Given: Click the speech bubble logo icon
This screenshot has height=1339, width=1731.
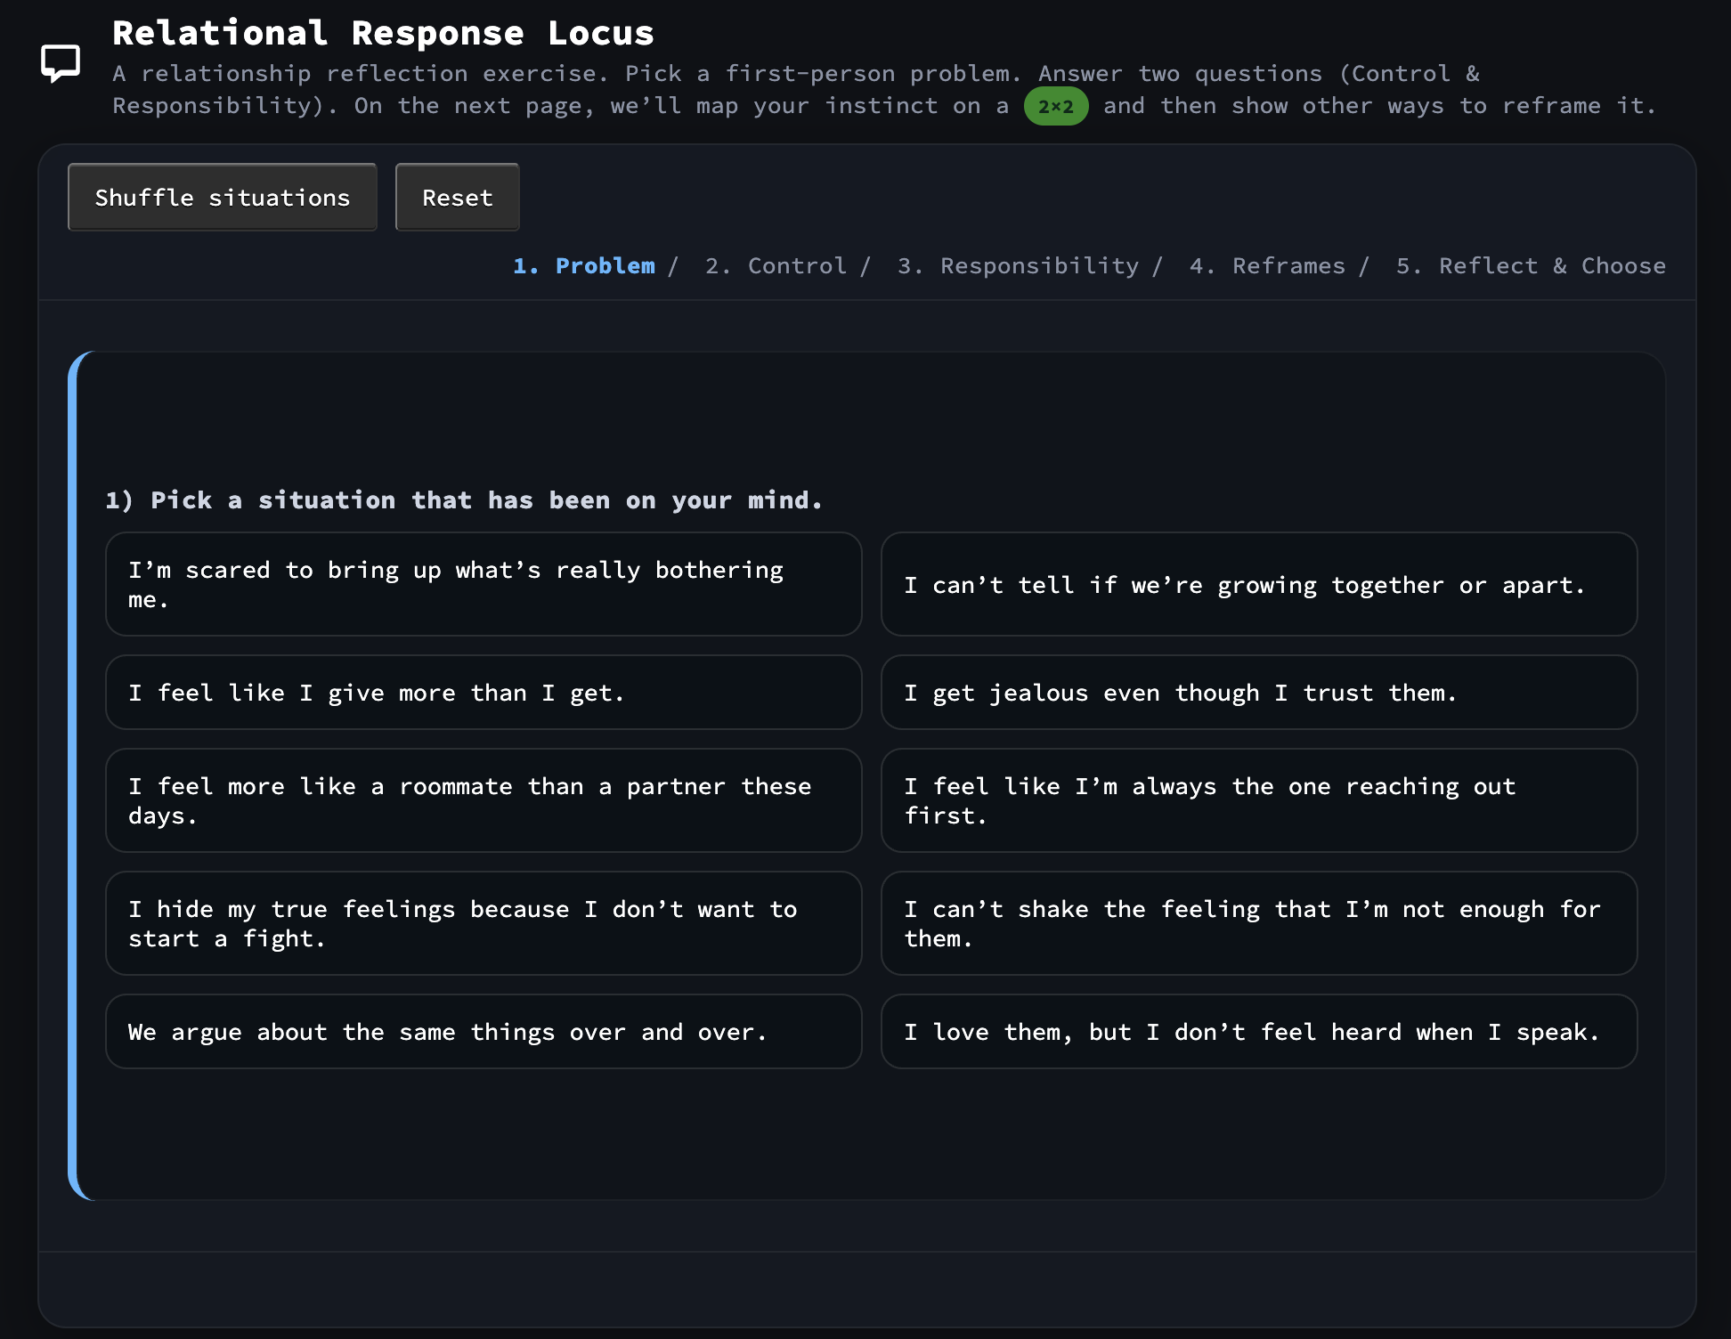Looking at the screenshot, I should 61,63.
